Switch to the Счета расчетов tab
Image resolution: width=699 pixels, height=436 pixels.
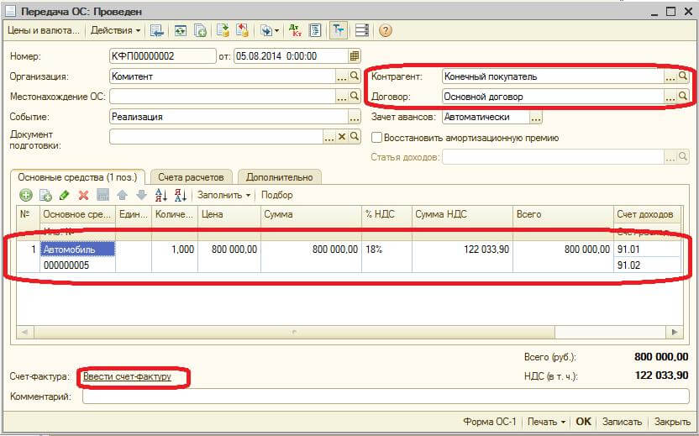tap(191, 177)
